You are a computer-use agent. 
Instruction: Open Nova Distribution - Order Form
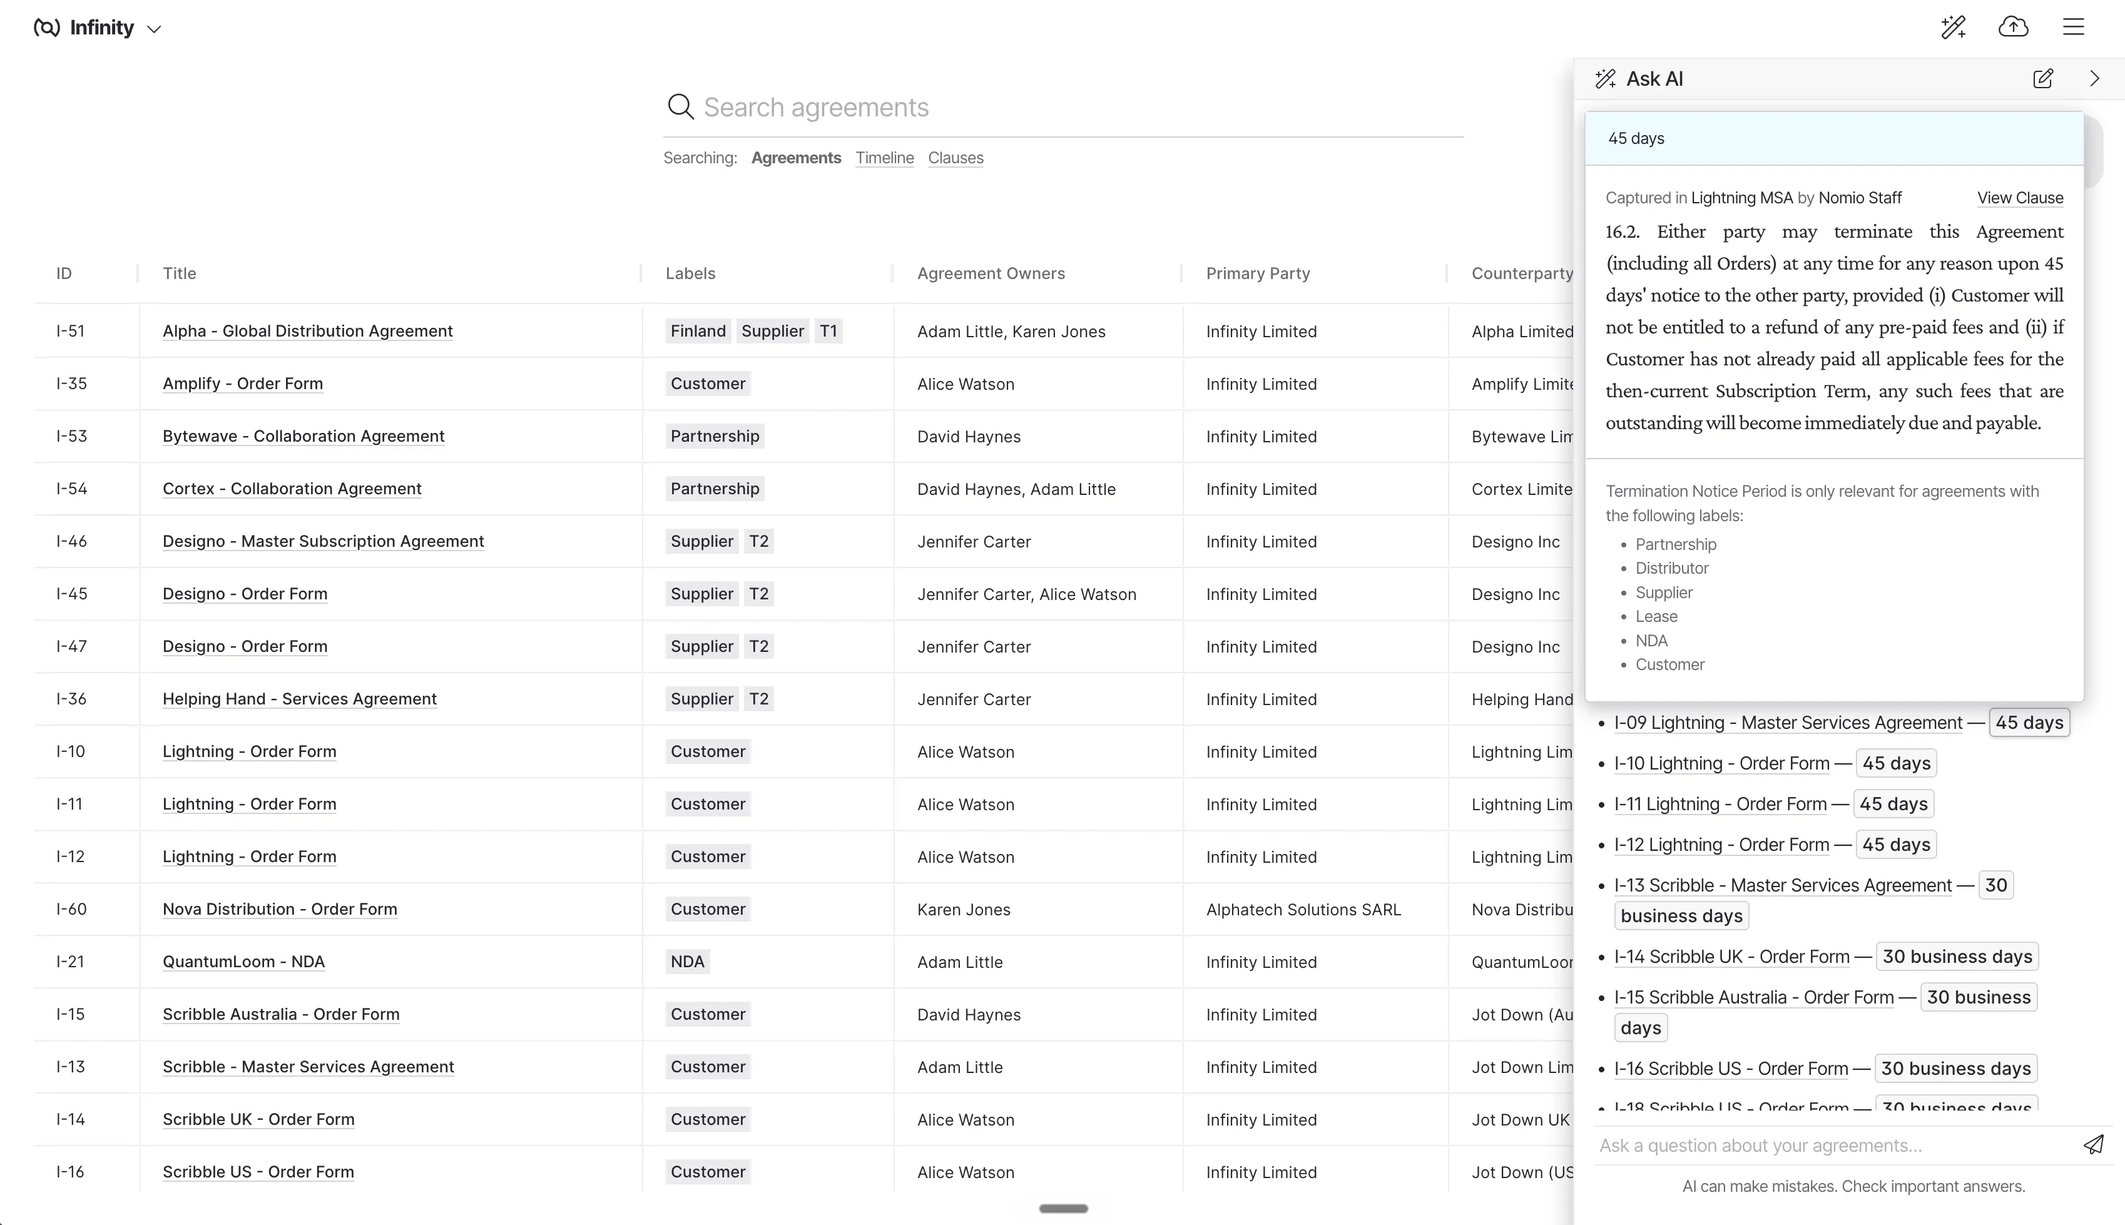(x=279, y=908)
